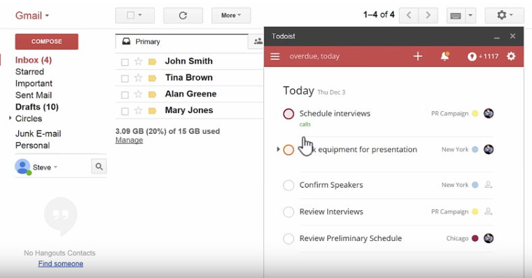The width and height of the screenshot is (532, 278).
Task: Add a new task with plus icon
Action: tap(418, 57)
